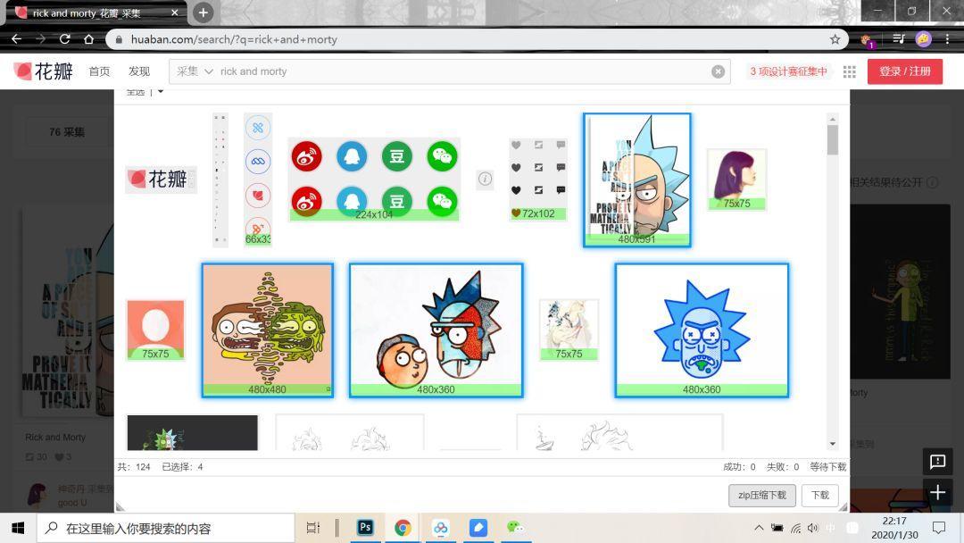Bookmark this page with the star icon

(835, 39)
